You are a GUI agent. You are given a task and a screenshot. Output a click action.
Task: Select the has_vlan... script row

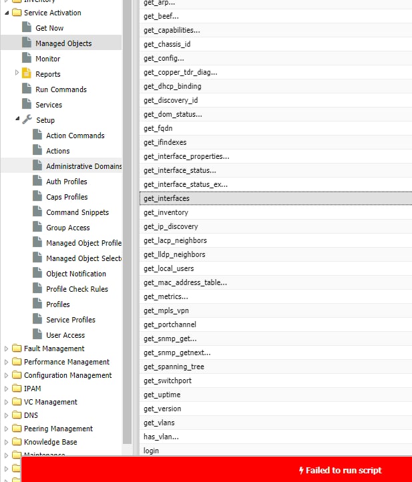click(276, 437)
